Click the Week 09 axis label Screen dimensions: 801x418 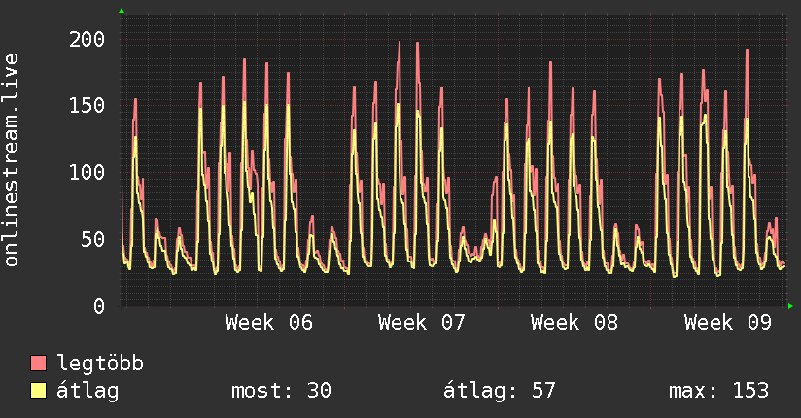728,323
